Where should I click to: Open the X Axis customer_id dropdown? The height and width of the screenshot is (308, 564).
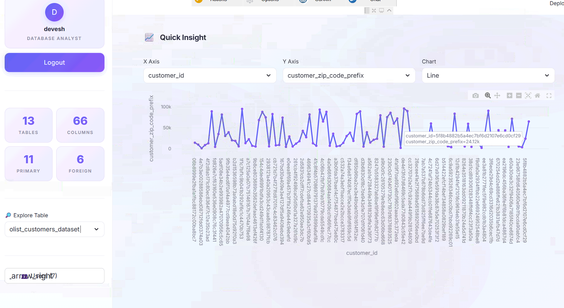point(210,76)
